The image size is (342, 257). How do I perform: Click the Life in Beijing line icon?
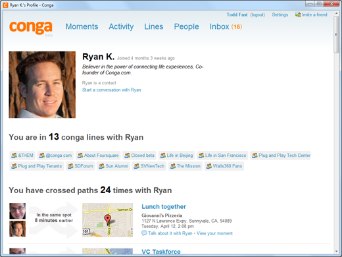(x=163, y=156)
